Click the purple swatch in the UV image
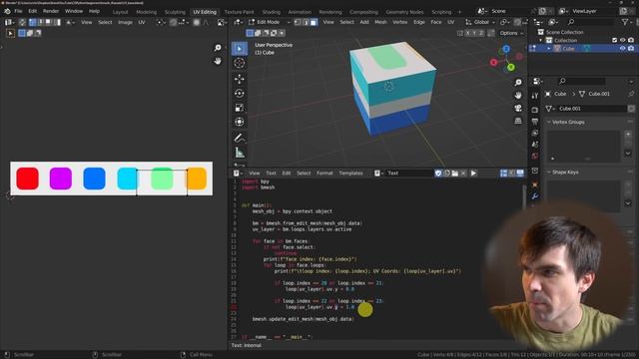Image resolution: width=639 pixels, height=359 pixels. tap(61, 179)
